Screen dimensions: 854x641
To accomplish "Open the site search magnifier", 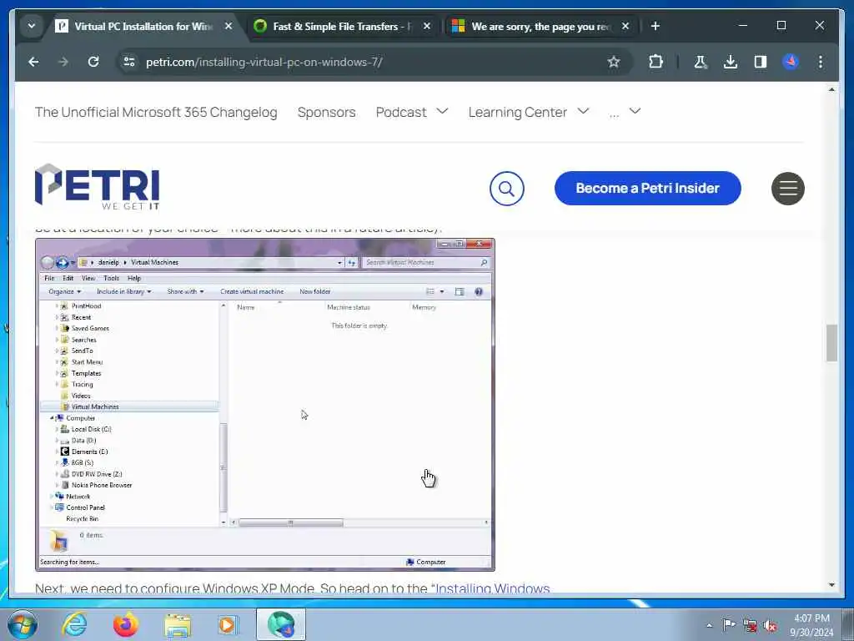I will point(506,189).
